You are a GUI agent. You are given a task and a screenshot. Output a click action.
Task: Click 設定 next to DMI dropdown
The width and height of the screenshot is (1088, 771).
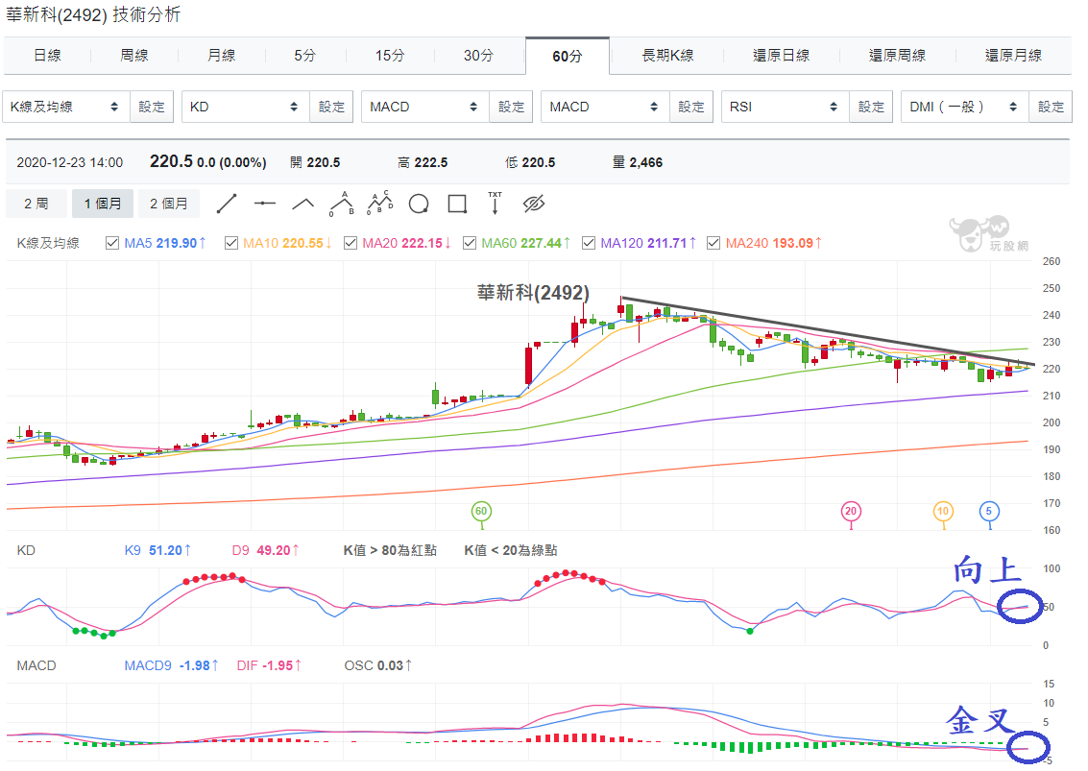(x=1052, y=107)
